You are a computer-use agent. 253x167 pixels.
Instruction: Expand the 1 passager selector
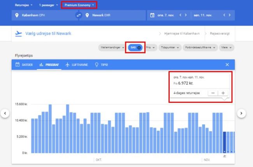pyautogui.click(x=49, y=5)
